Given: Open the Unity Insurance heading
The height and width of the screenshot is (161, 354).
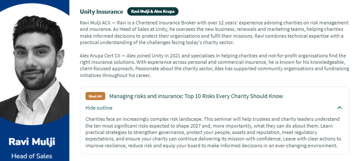Looking at the screenshot, I should tap(101, 12).
